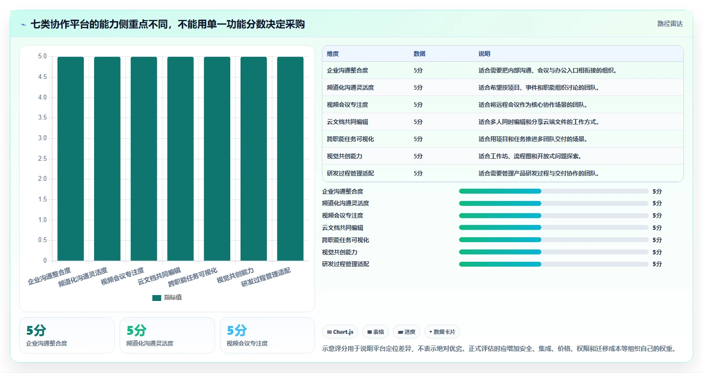Click the 研发过程管理适配 chart bar
The height and width of the screenshot is (373, 703).
(290, 159)
